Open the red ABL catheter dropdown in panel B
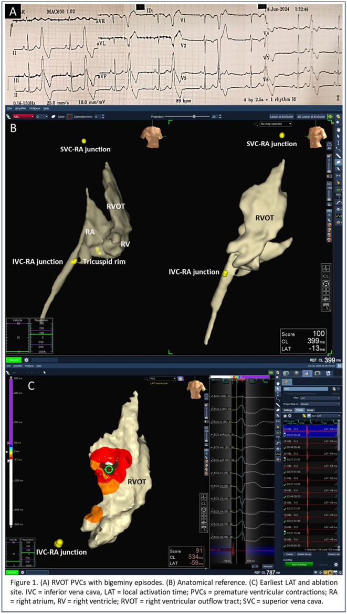The height and width of the screenshot is (614, 347). click(24, 117)
